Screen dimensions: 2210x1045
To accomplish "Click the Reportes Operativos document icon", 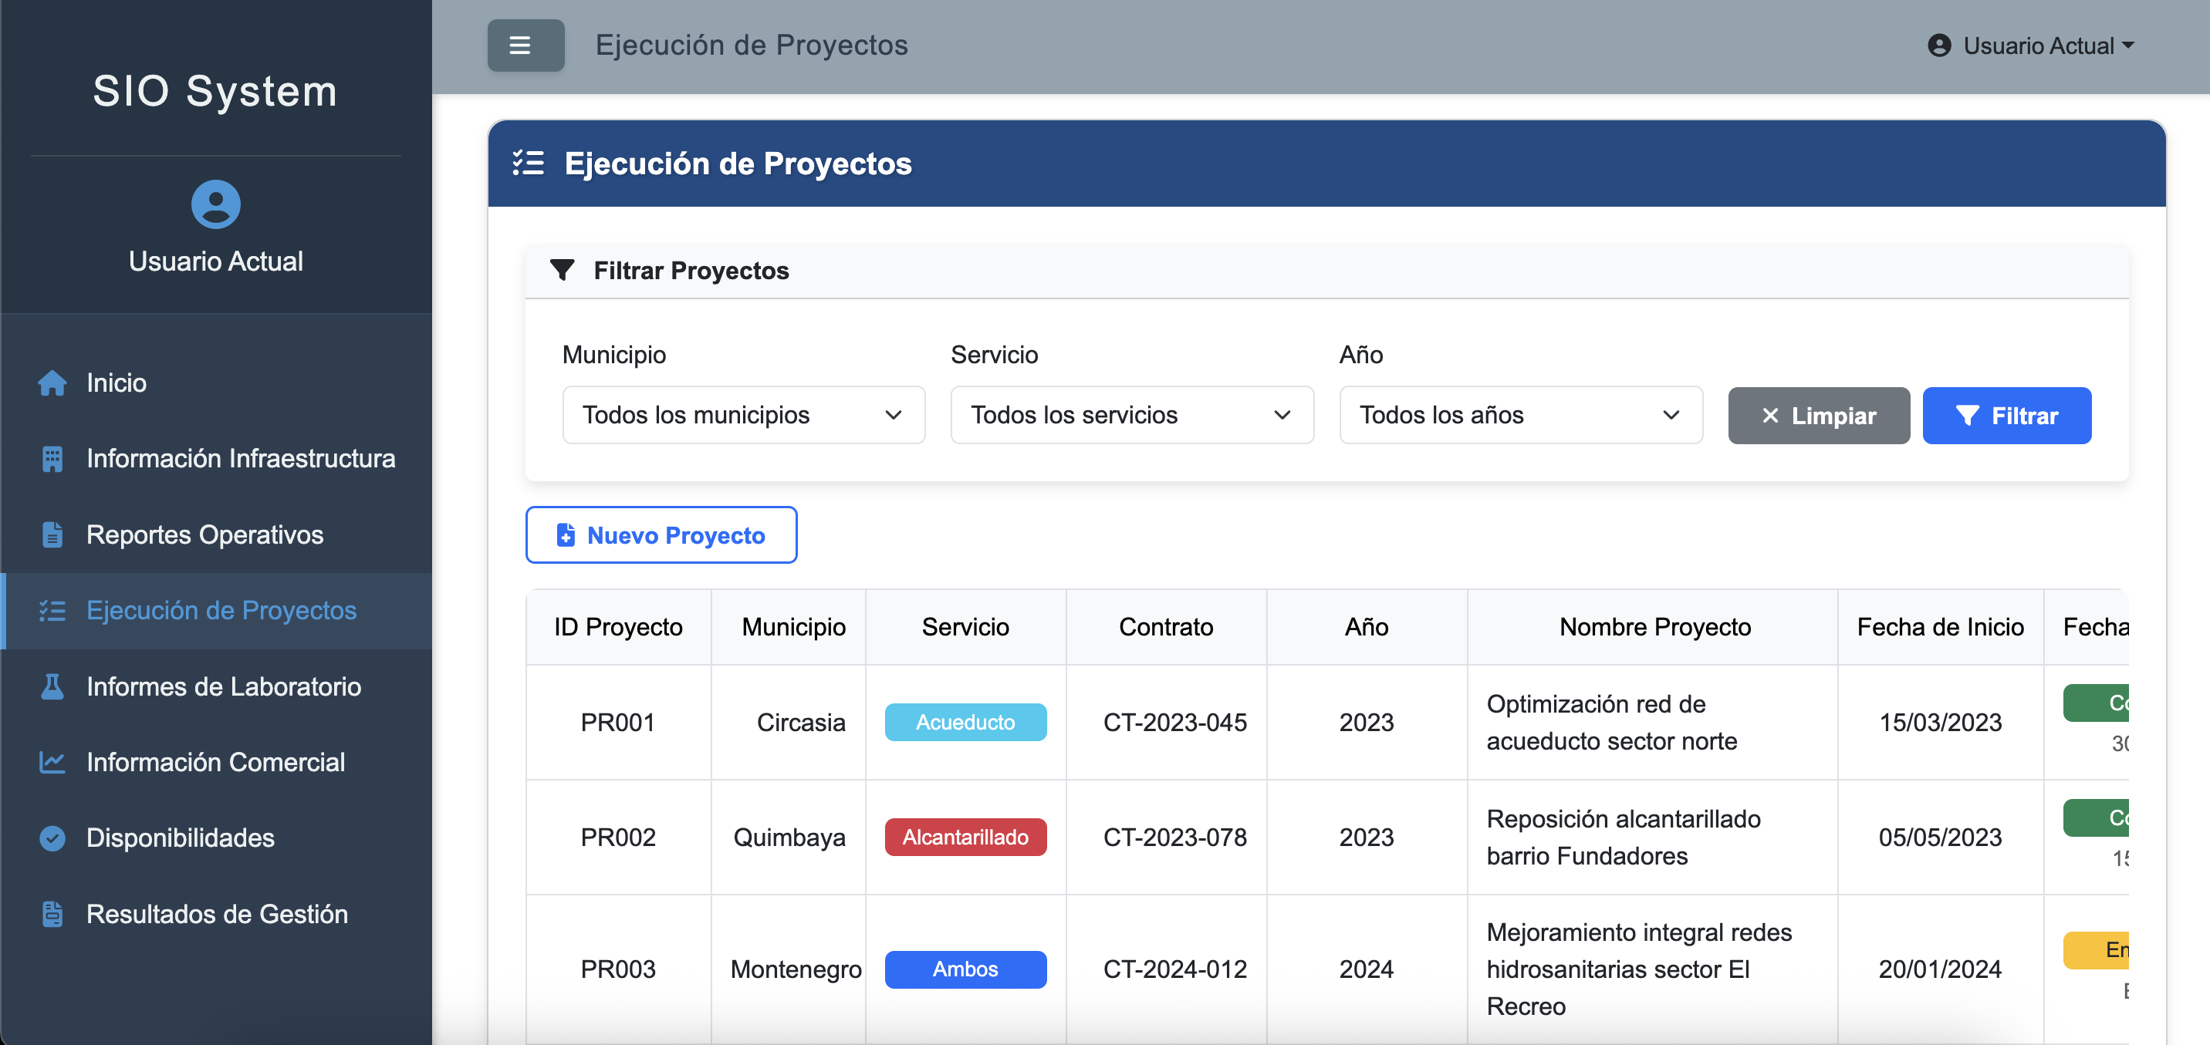I will click(52, 534).
